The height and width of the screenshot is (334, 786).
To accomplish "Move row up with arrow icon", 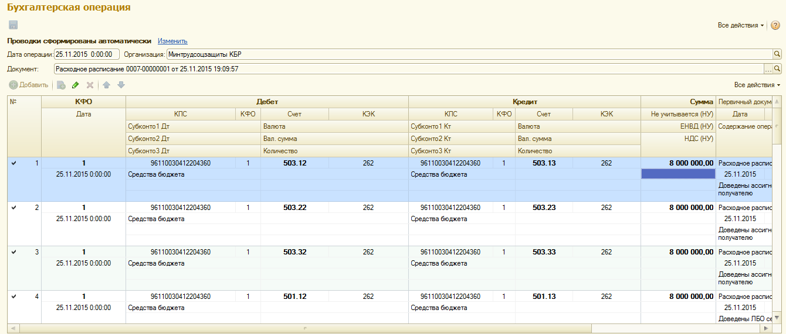I will [x=106, y=85].
